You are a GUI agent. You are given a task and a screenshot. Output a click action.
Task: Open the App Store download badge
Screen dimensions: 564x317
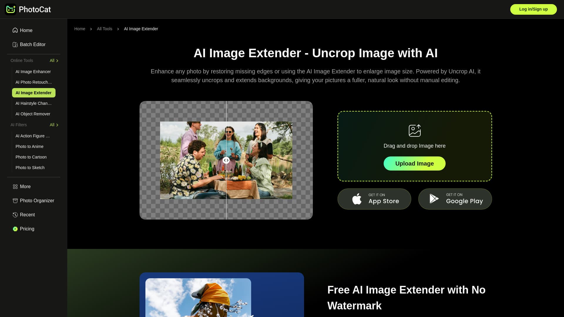click(374, 199)
